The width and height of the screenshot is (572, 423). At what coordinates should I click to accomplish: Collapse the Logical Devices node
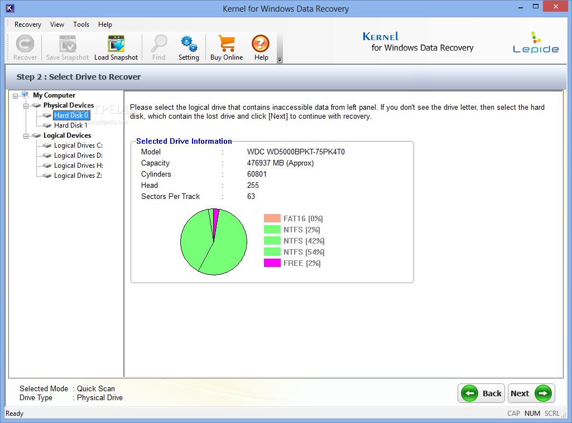click(x=26, y=137)
